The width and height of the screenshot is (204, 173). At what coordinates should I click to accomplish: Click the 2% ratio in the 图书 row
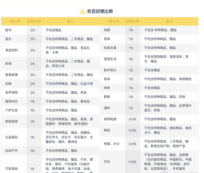pos(33,30)
